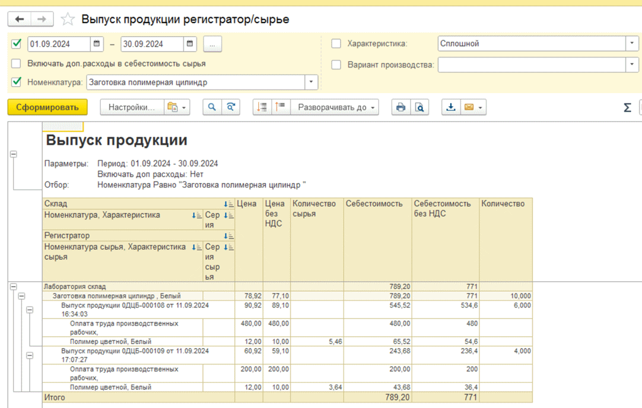Screen dimensions: 642x408
Task: Open the Номенклатура dropdown list
Action: pyautogui.click(x=312, y=82)
